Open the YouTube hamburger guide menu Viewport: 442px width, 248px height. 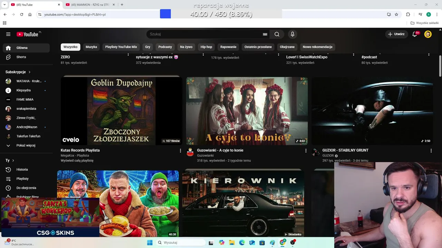point(8,34)
